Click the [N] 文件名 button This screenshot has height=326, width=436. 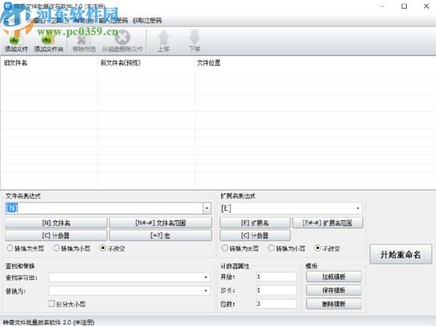click(x=56, y=223)
